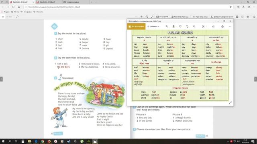Open Windows taskbar search

click(10, 141)
